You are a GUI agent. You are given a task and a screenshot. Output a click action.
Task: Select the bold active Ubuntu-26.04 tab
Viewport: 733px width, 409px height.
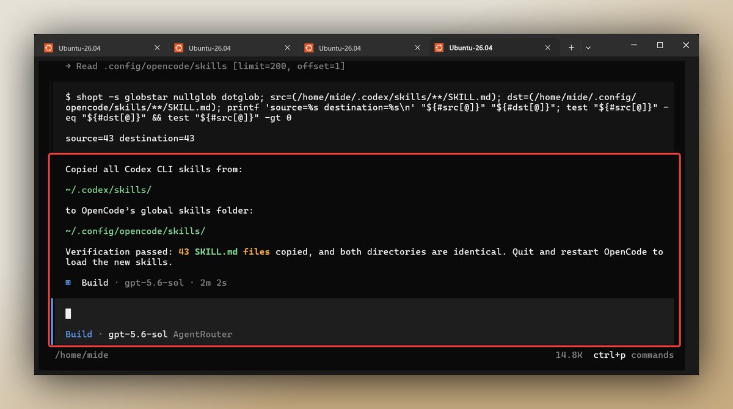tap(494, 48)
